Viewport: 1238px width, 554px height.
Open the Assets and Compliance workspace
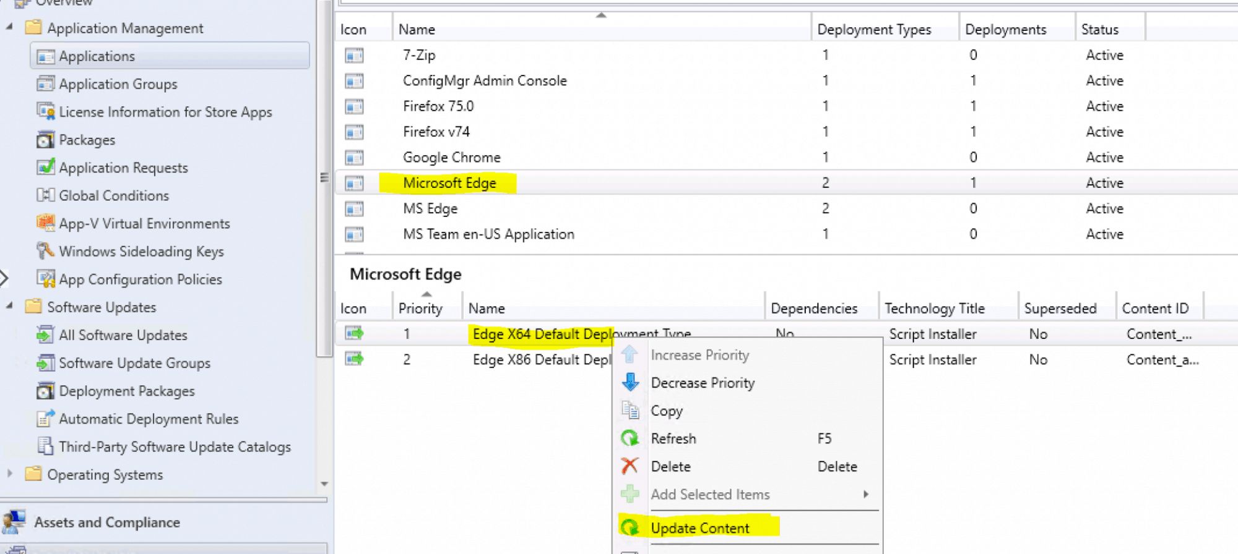[107, 522]
